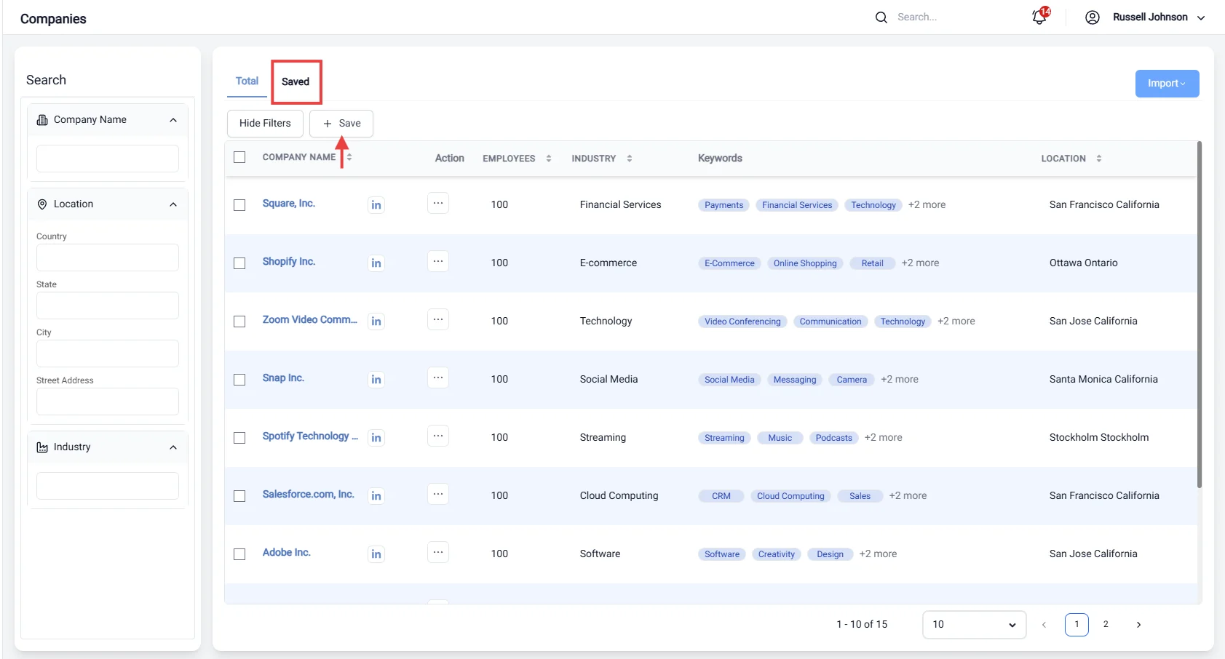
Task: Open the Import dropdown button
Action: [1167, 84]
